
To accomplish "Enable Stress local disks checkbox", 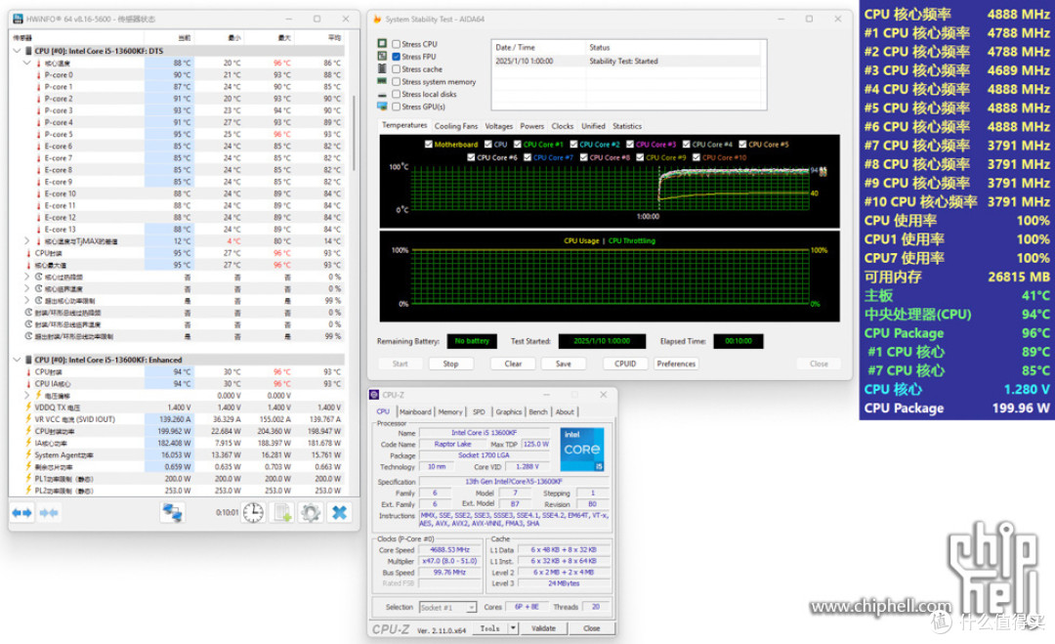I will tap(397, 94).
